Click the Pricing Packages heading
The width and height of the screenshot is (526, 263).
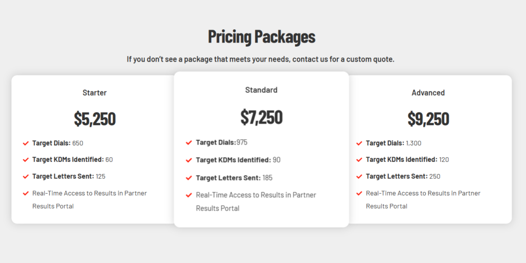pos(261,37)
